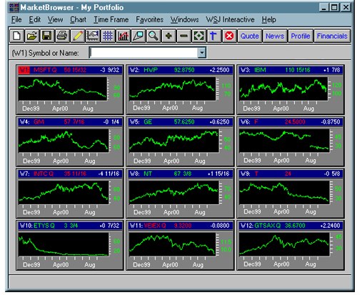
Task: Select the magnifying glass zoom tool
Action: (154, 36)
